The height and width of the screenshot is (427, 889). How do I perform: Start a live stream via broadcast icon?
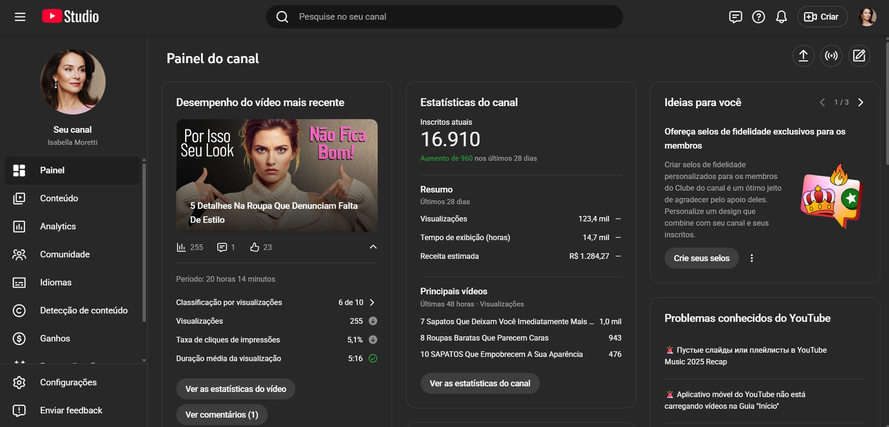[x=831, y=56]
